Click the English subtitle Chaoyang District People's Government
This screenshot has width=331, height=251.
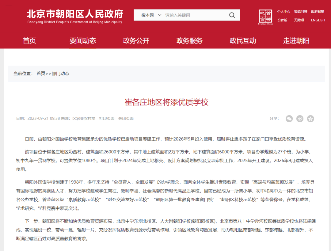tap(74, 22)
